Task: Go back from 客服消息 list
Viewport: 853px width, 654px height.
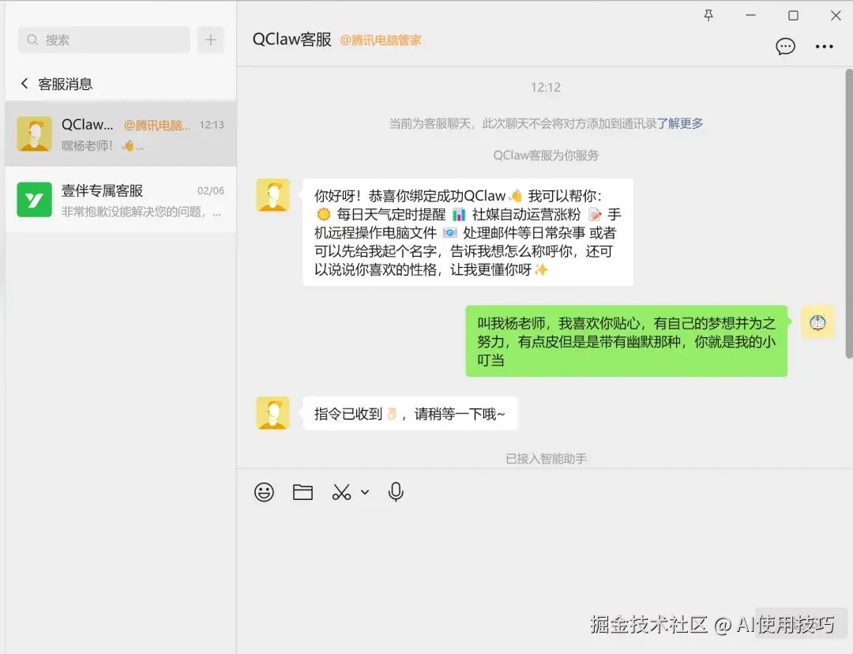Action: [x=24, y=83]
